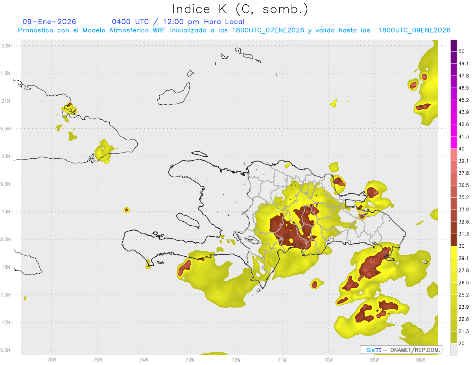Click the legend value "31.3"

464,234
